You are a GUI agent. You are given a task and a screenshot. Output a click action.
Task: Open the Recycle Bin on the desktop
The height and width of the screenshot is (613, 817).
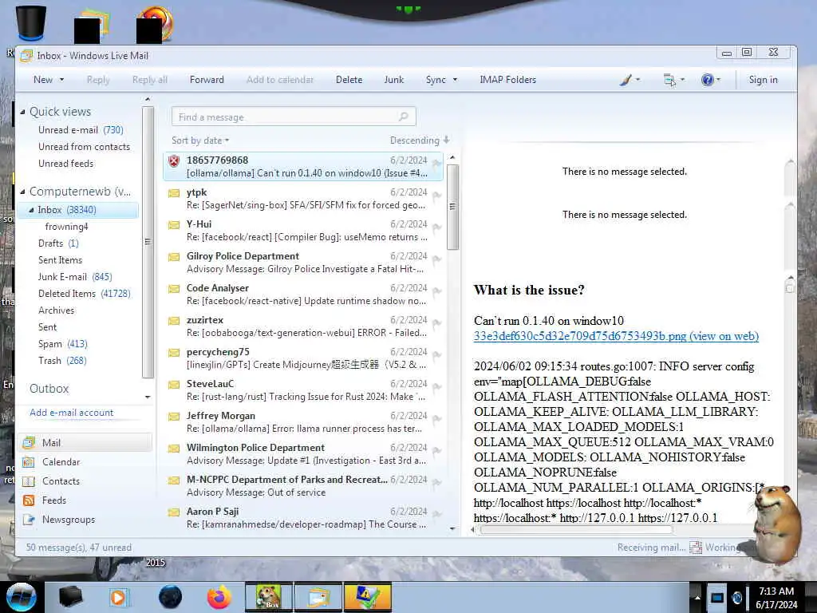[30, 22]
